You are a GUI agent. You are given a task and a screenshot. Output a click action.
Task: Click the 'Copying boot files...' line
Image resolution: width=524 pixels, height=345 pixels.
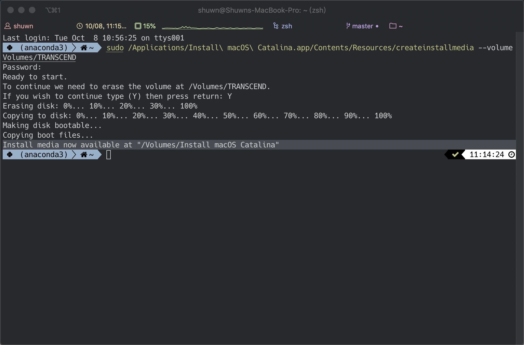48,135
